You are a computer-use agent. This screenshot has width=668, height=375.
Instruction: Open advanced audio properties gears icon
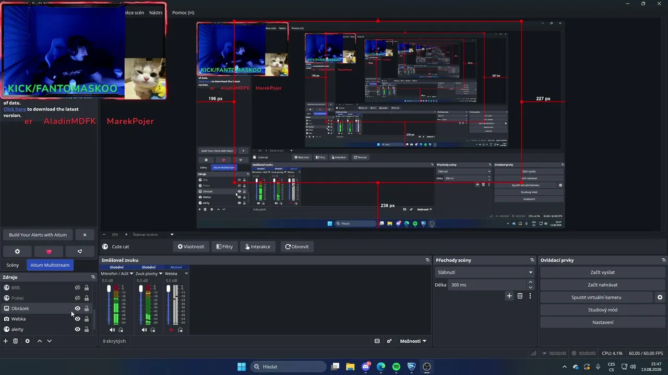pyautogui.click(x=389, y=341)
